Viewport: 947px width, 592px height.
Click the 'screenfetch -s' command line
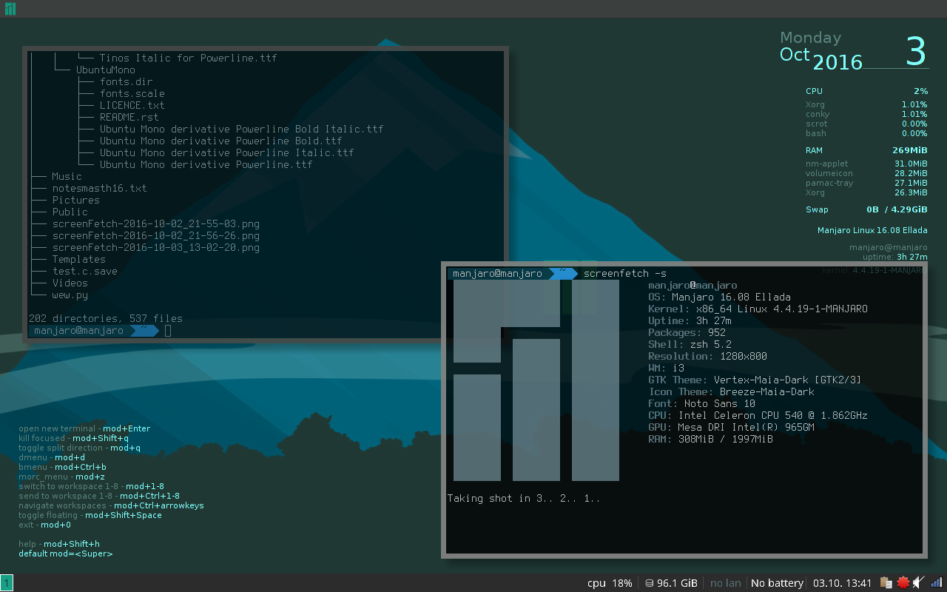[624, 274]
